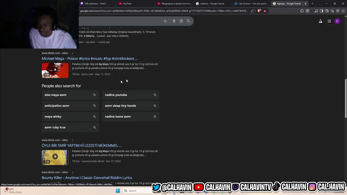Search for nadina ioana asmr suggestion

coord(131,116)
